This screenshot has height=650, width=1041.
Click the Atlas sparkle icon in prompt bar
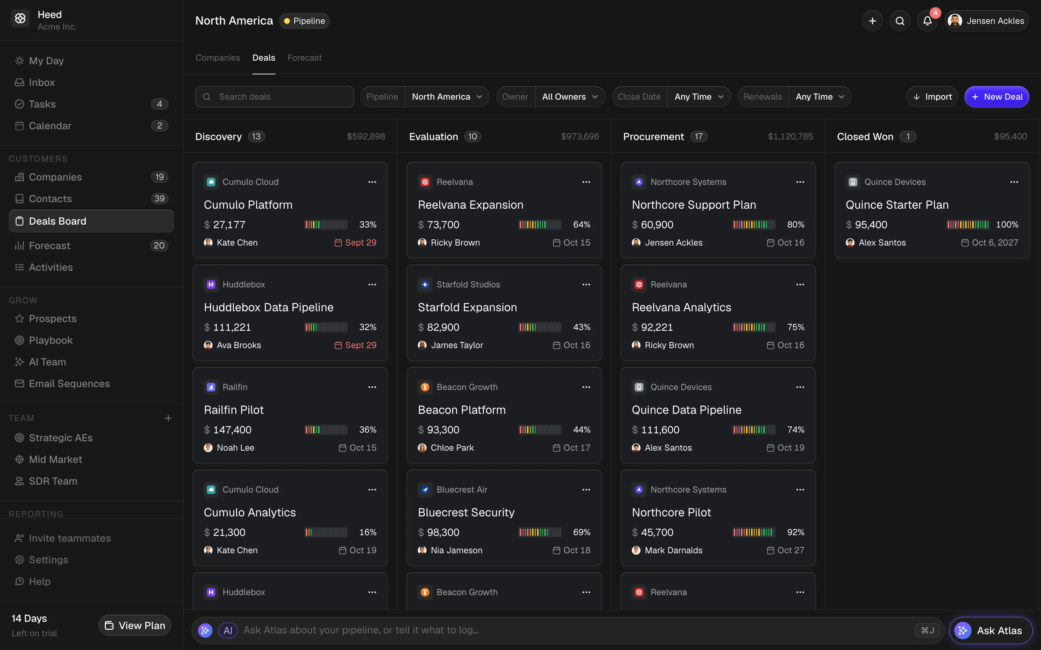205,630
